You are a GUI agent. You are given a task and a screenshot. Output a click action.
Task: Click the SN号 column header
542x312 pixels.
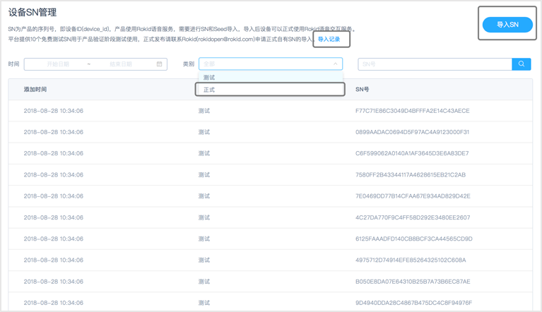pos(363,90)
